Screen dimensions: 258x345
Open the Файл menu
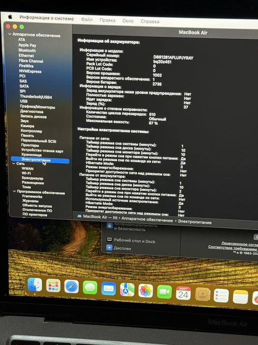(x=86, y=20)
